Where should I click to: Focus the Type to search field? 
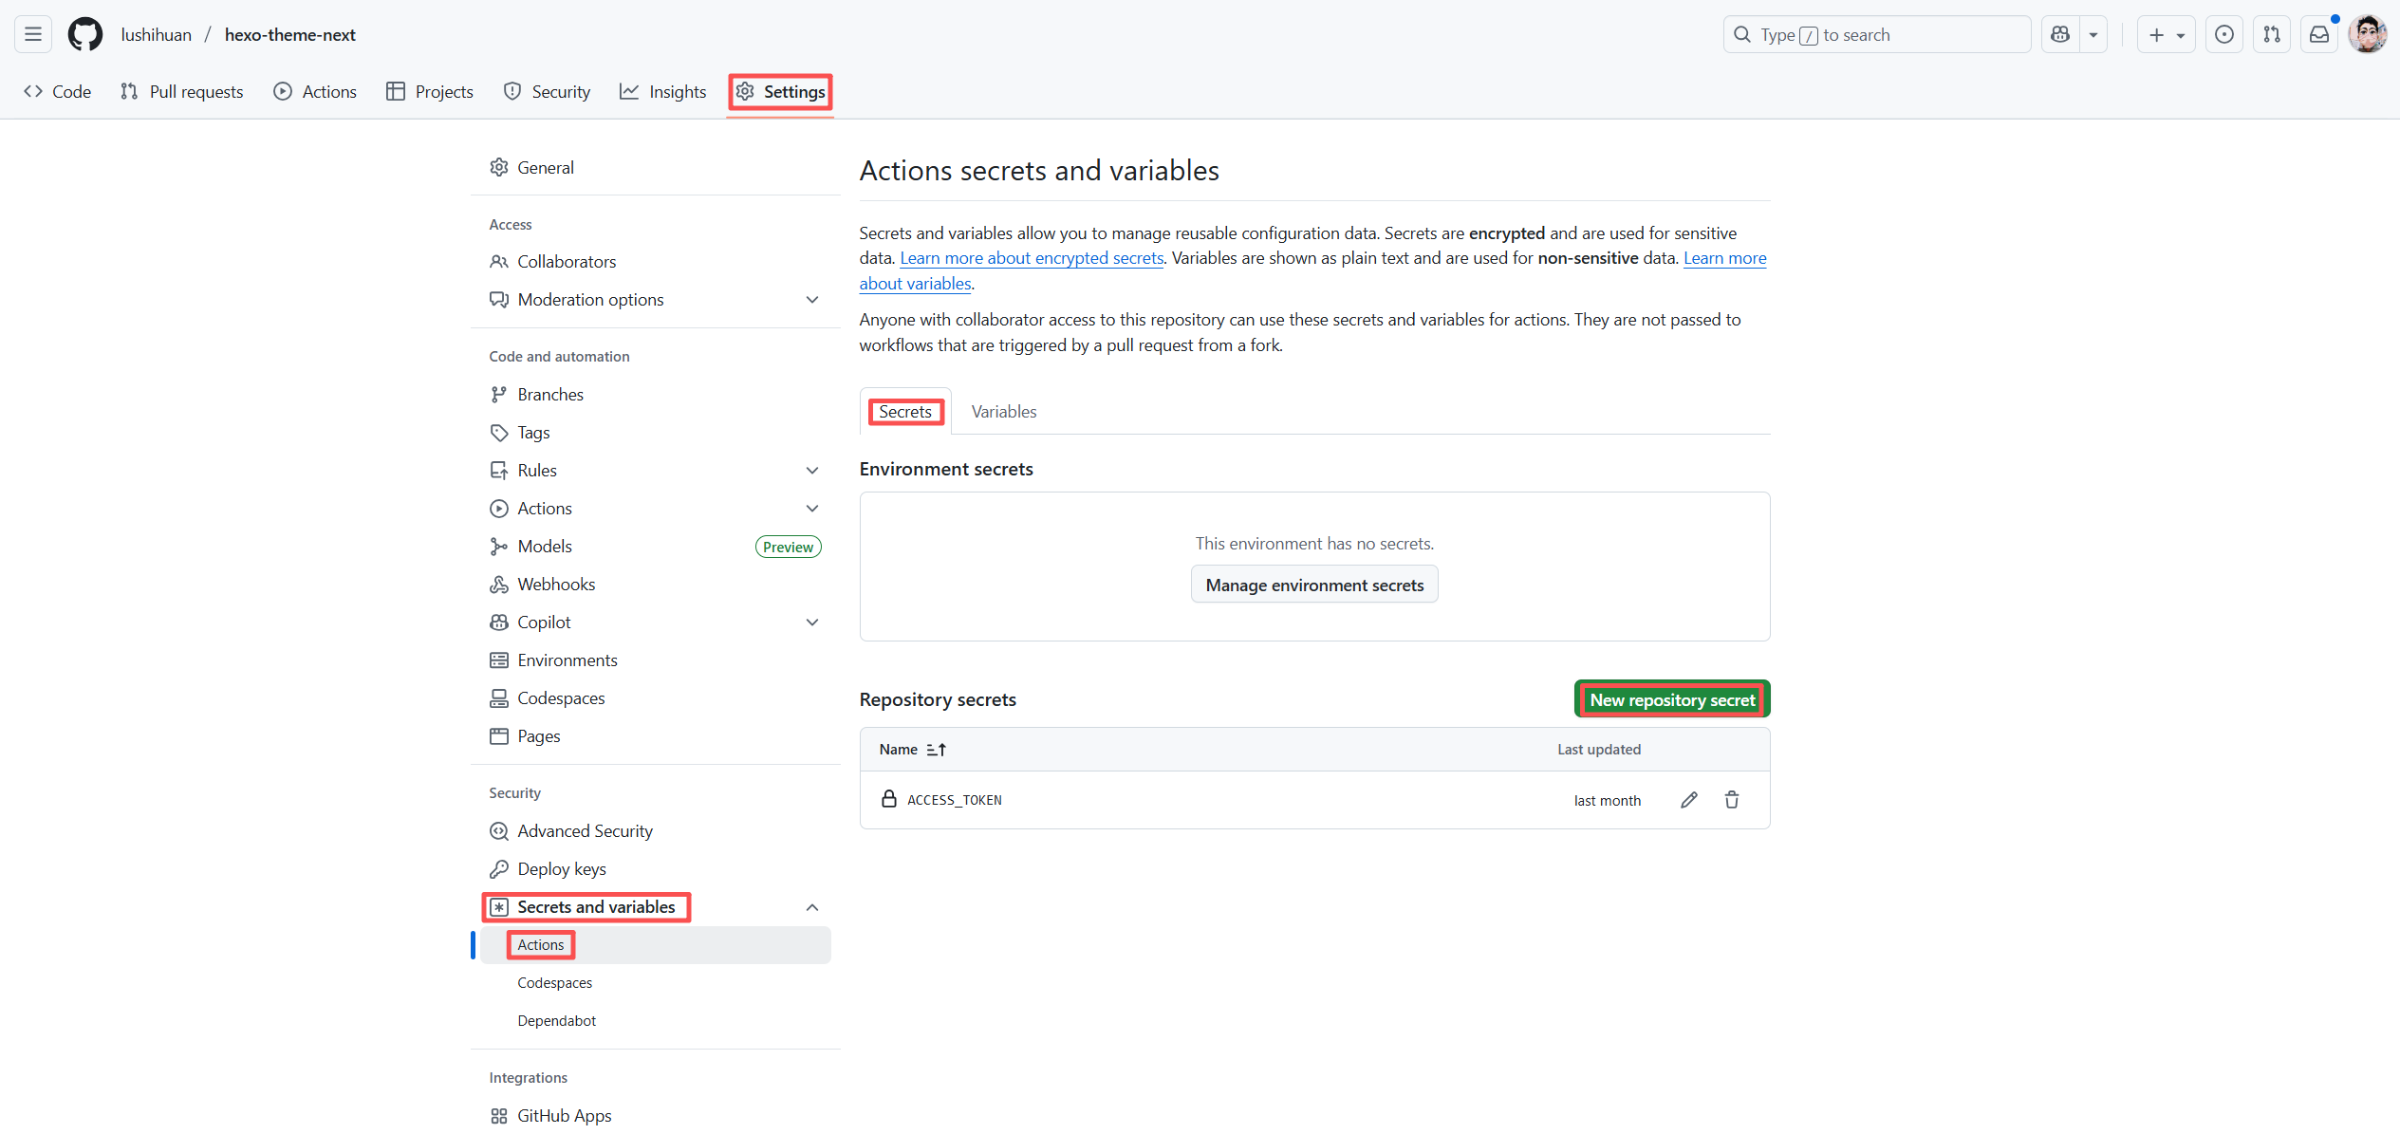tap(1876, 35)
